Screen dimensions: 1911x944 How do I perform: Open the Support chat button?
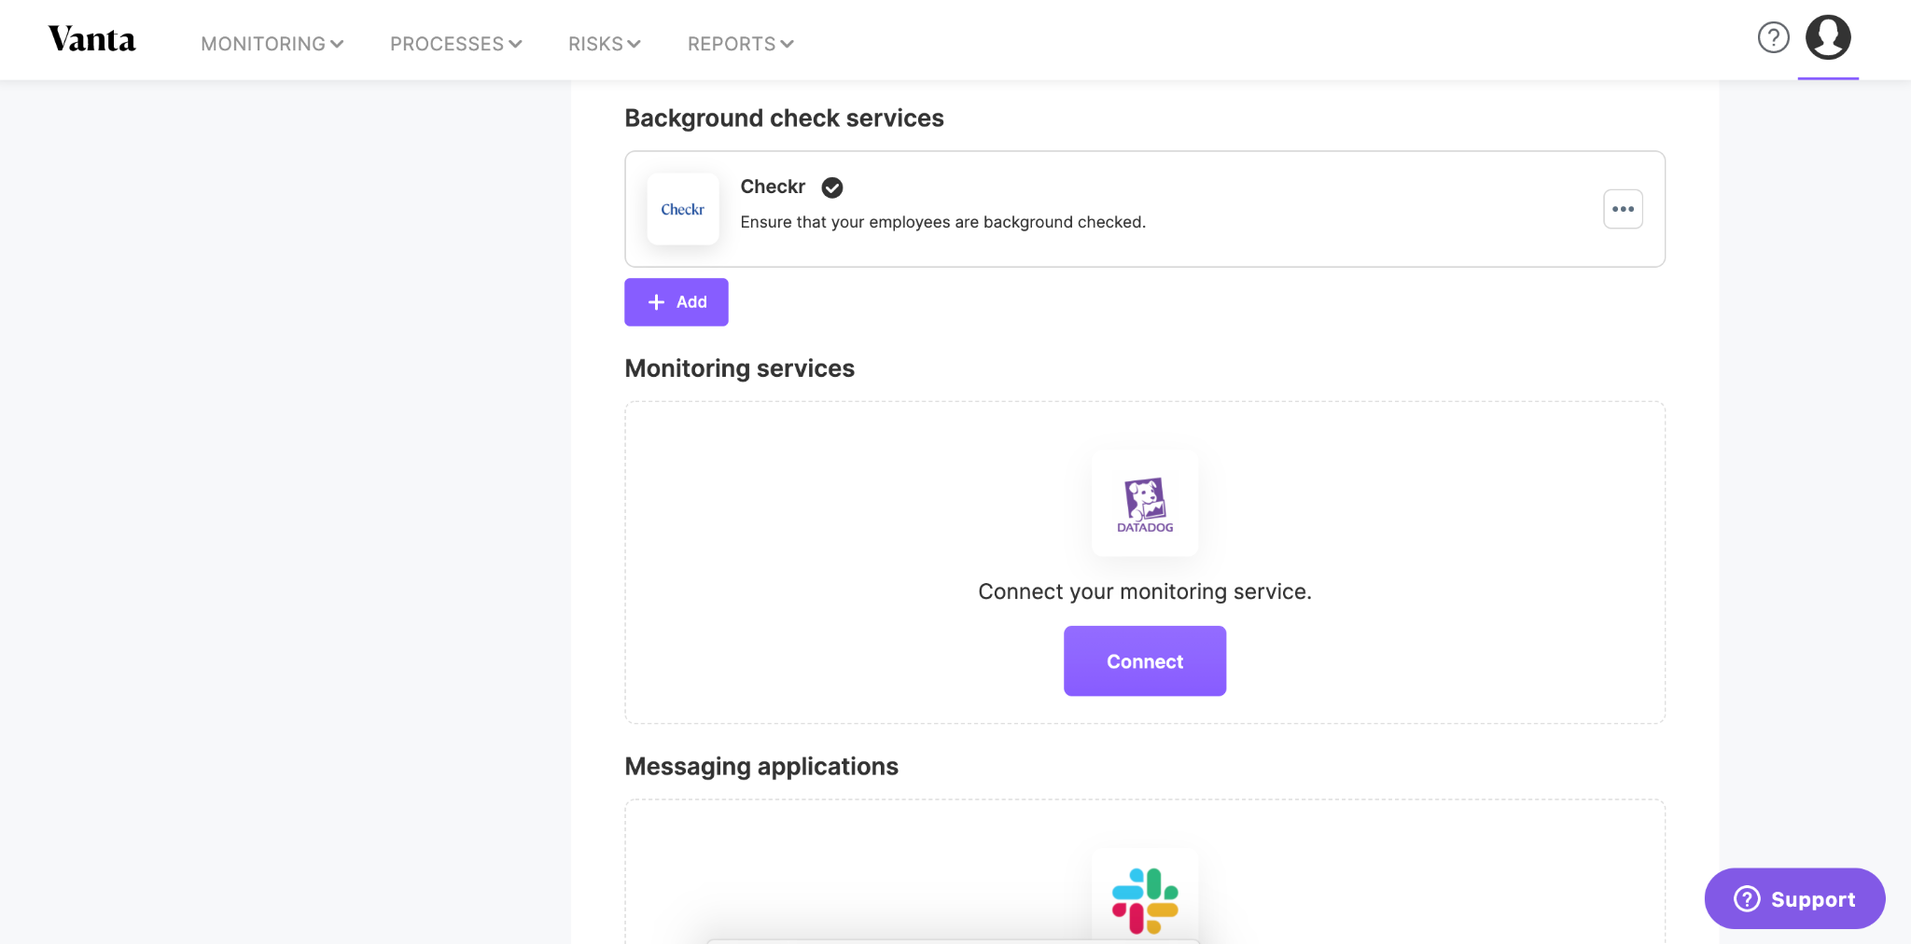[1794, 898]
